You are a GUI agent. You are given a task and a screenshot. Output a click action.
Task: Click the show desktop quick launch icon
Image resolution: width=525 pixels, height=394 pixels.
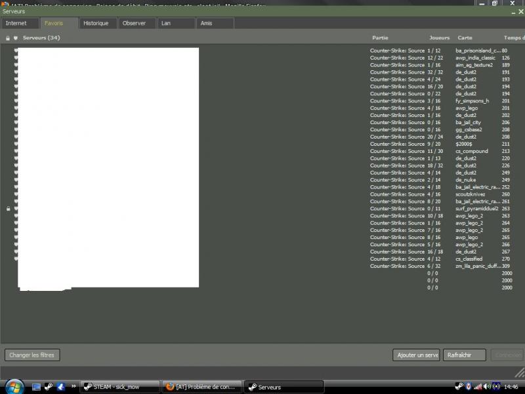[37, 387]
